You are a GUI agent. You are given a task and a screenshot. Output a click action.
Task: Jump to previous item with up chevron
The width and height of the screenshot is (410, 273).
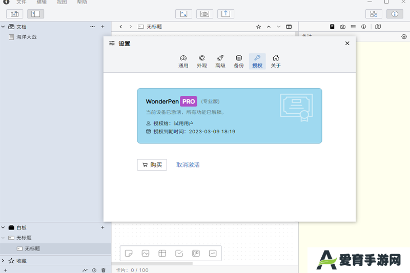tap(269, 27)
